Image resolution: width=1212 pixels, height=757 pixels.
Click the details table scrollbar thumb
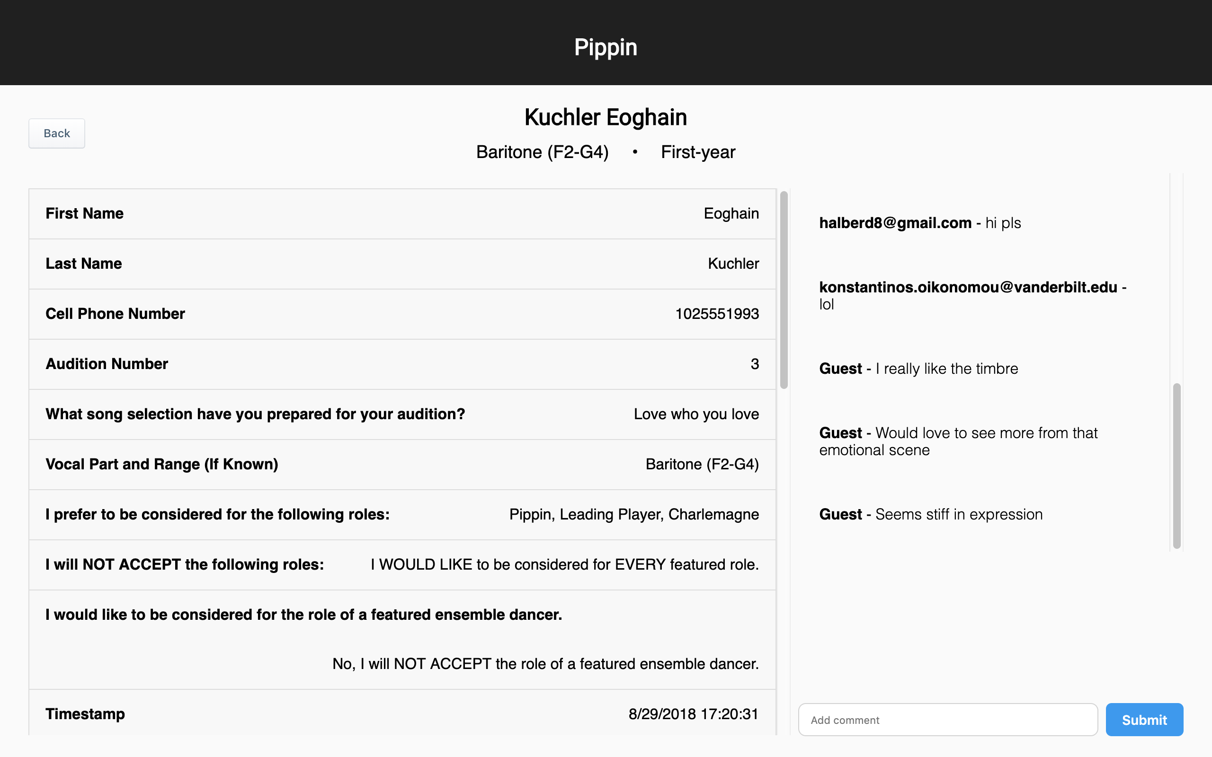784,290
